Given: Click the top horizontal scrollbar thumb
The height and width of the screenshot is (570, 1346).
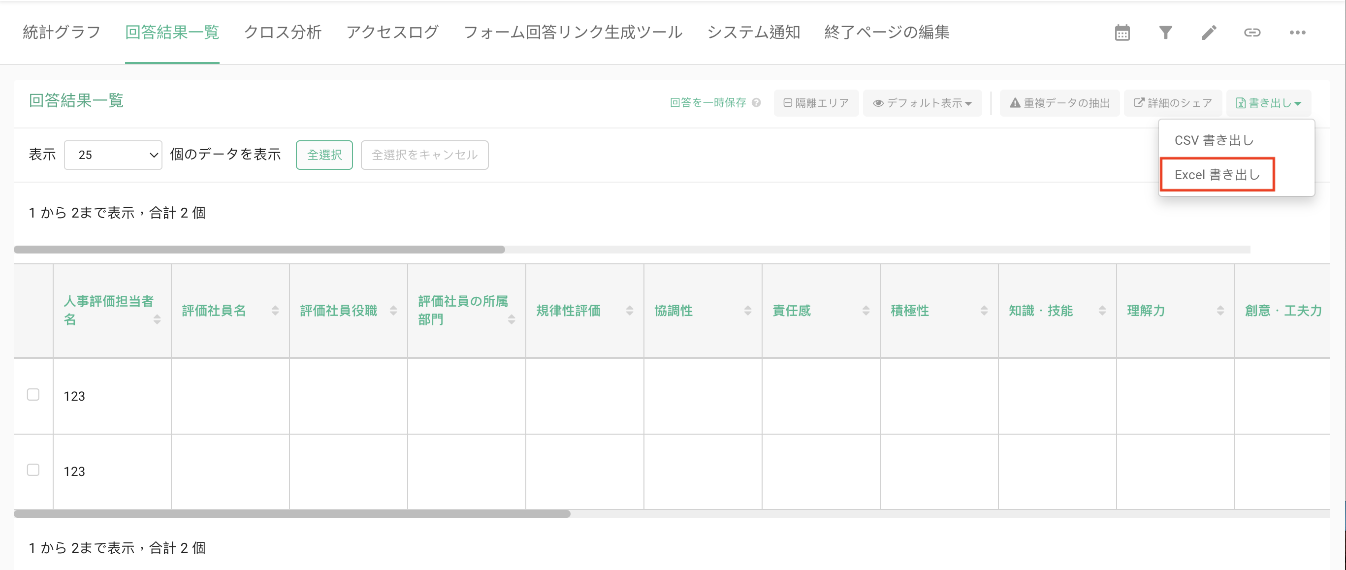Looking at the screenshot, I should 259,250.
